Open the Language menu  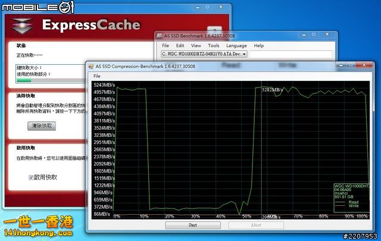(x=236, y=45)
